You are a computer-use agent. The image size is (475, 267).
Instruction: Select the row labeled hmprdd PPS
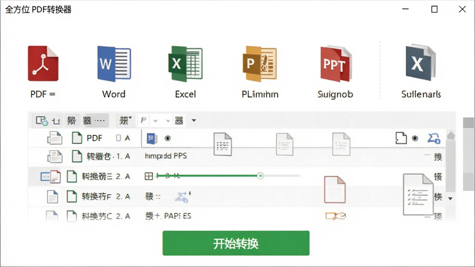[x=237, y=157]
